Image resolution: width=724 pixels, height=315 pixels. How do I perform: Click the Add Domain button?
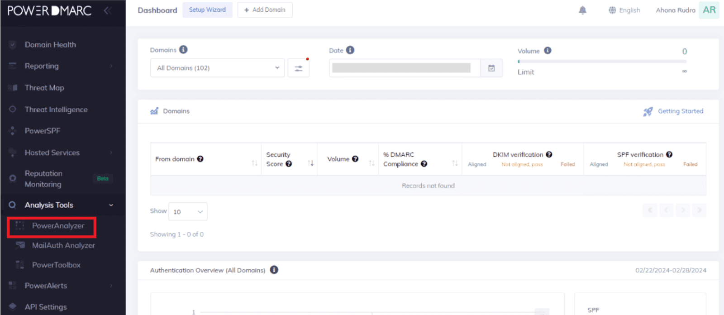pyautogui.click(x=265, y=10)
